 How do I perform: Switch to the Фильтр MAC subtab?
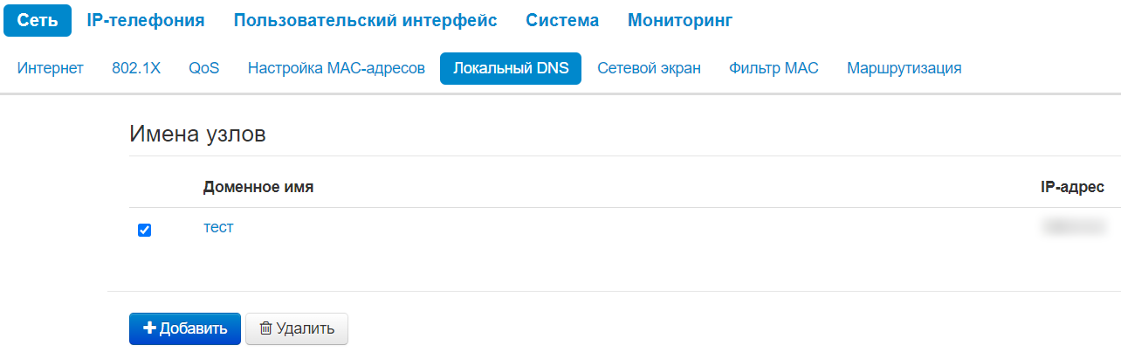click(x=774, y=68)
